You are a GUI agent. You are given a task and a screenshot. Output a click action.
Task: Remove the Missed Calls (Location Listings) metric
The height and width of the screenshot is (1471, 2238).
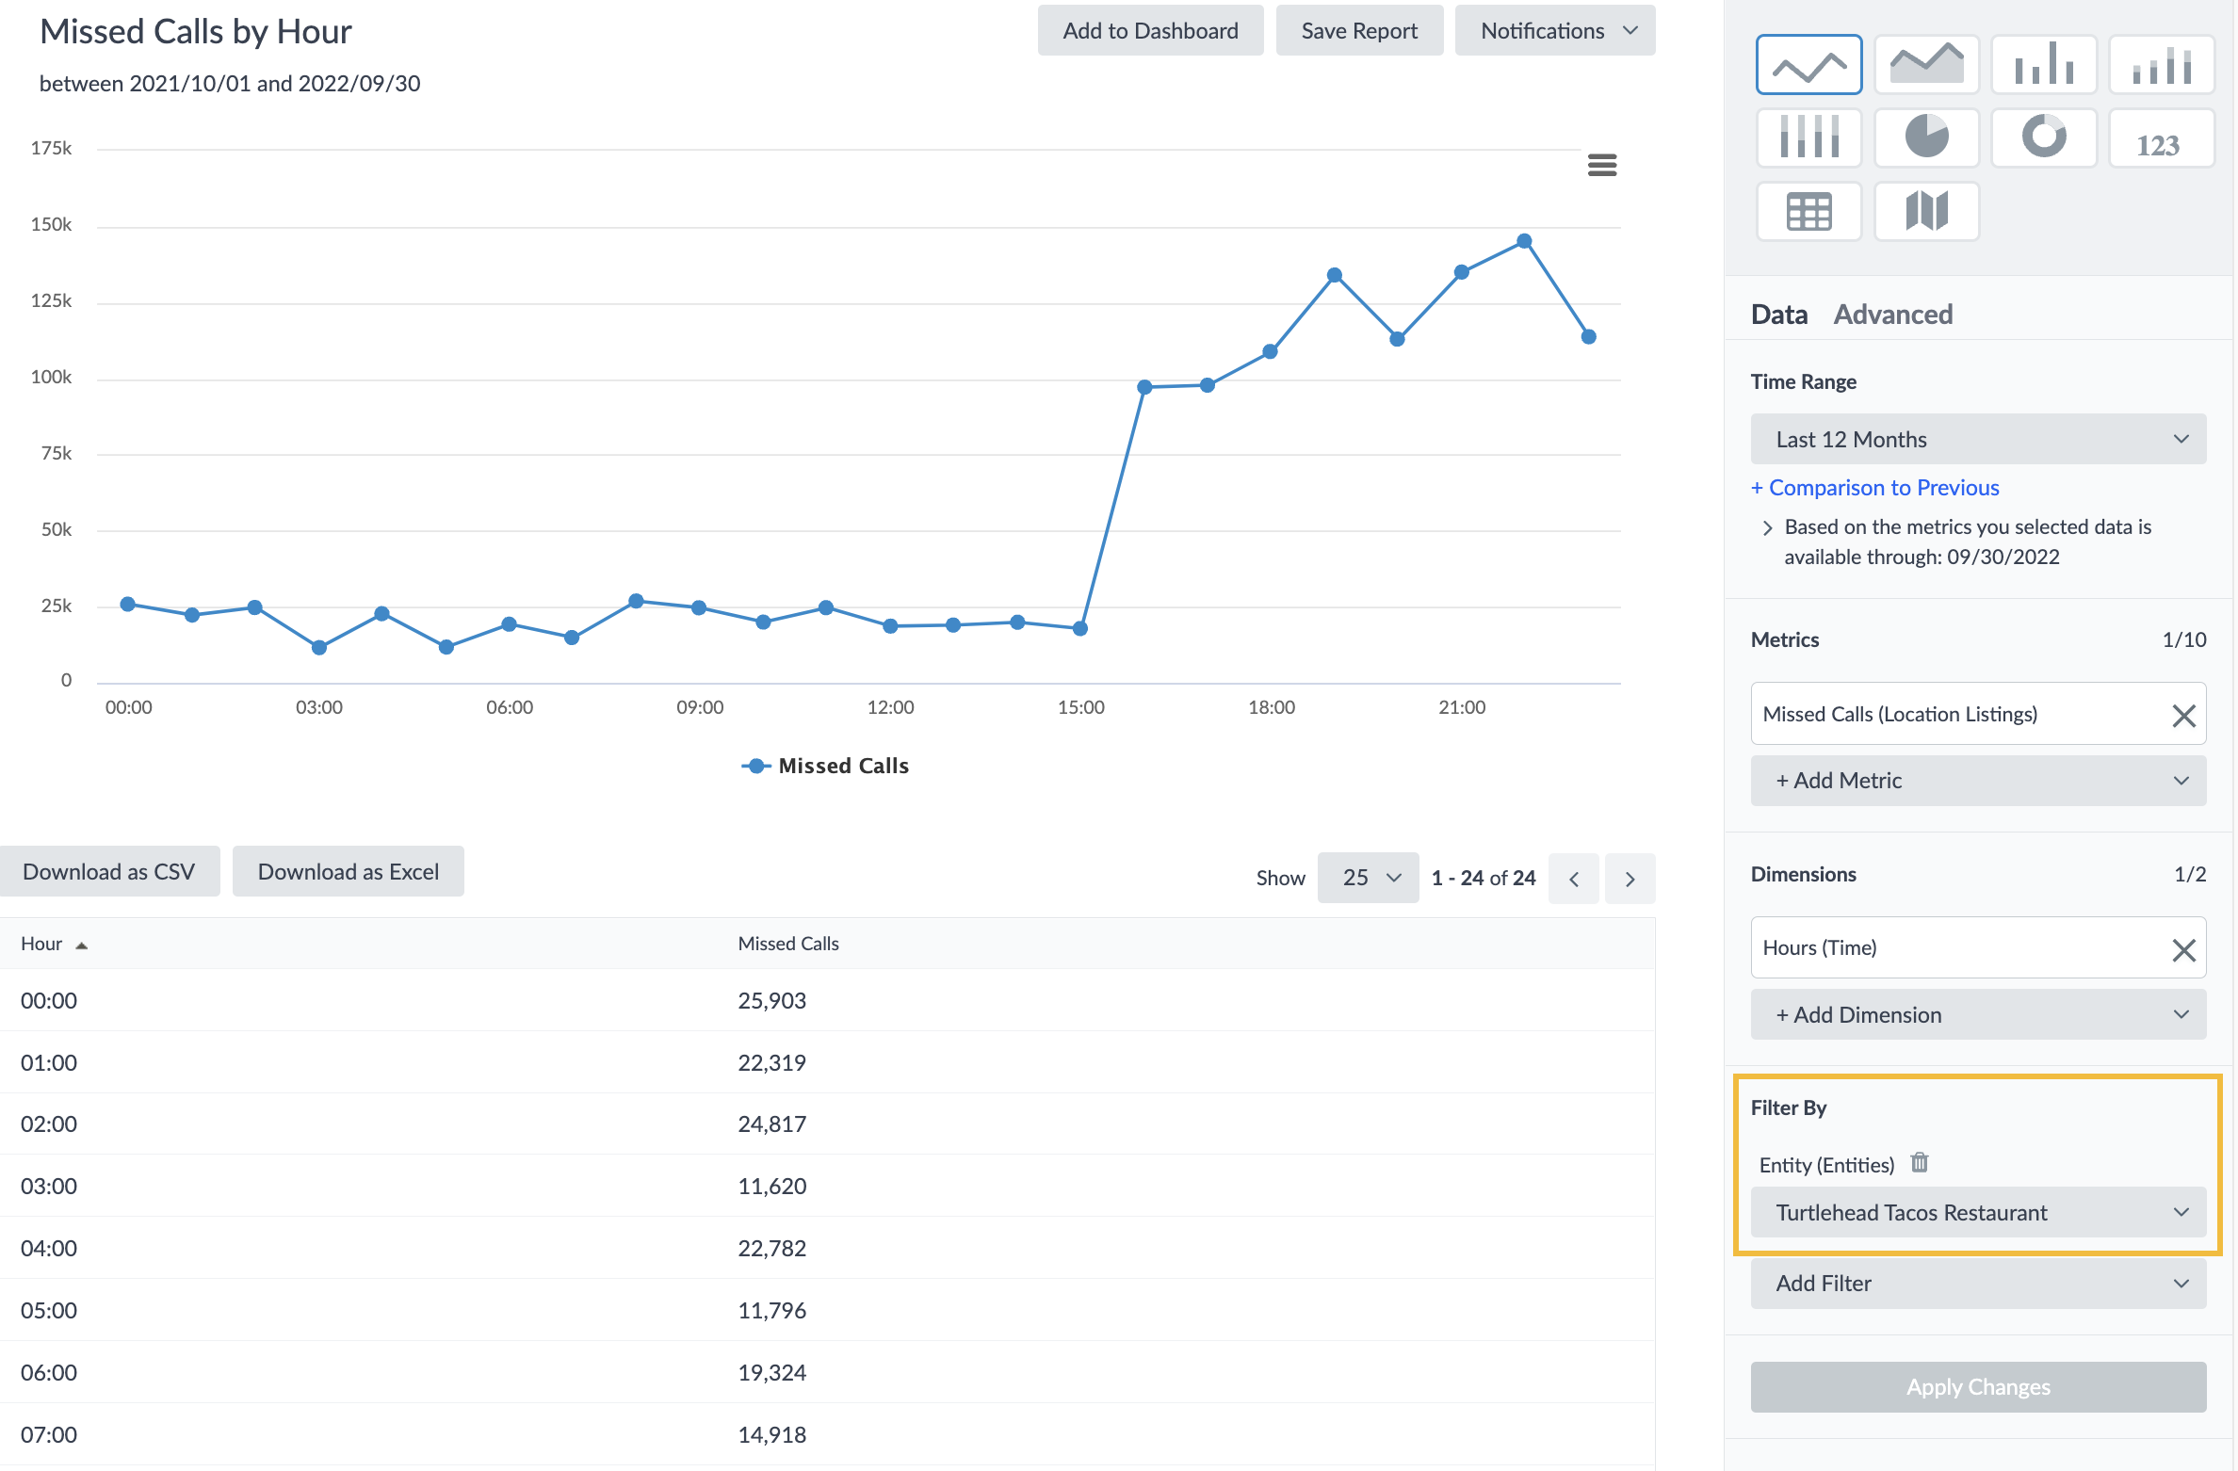coord(2183,716)
